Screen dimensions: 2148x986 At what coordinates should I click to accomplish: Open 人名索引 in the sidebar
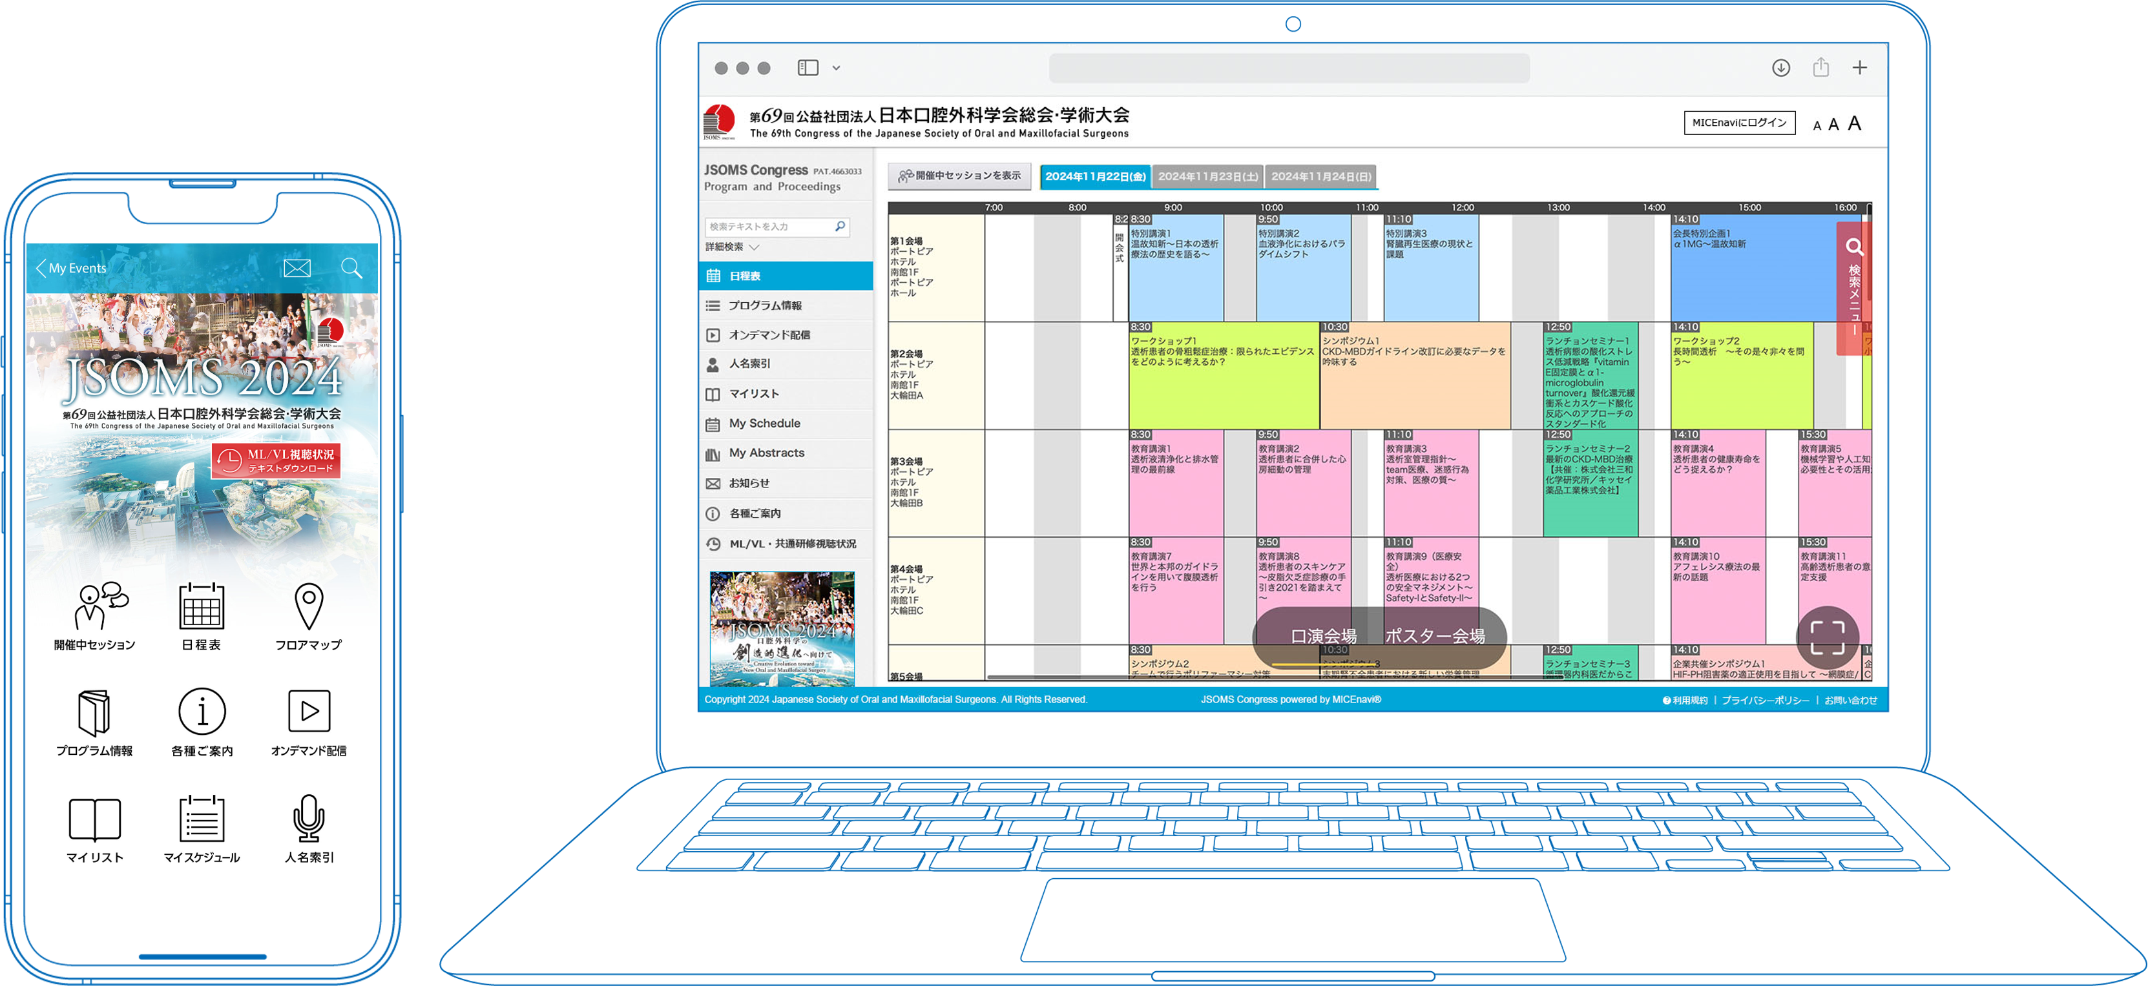tap(786, 364)
